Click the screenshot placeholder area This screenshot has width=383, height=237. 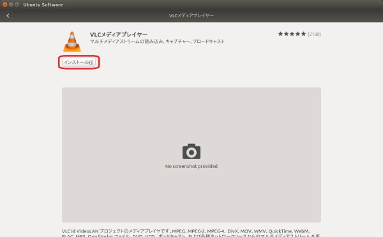191,155
